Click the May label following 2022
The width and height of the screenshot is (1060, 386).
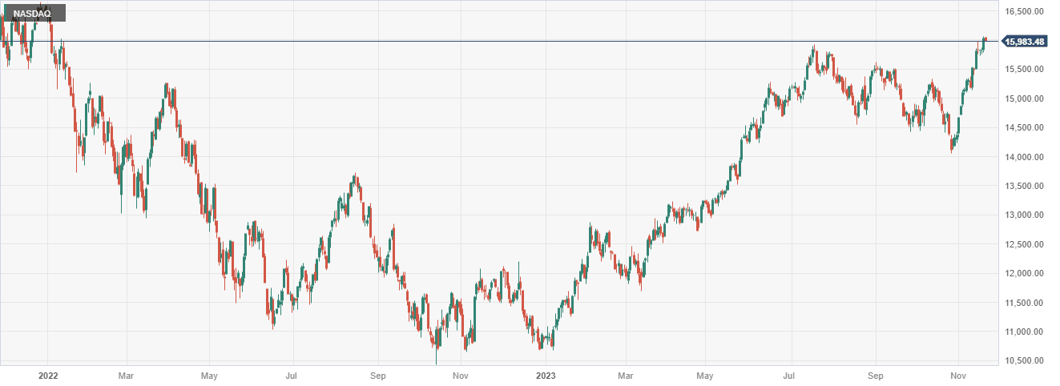tap(209, 375)
